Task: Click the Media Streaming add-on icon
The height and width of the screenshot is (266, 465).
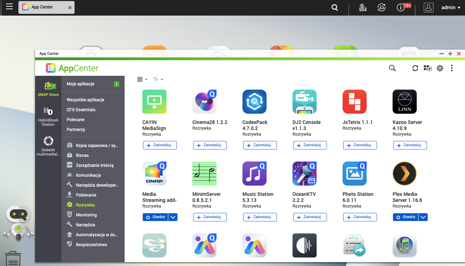Action: pyautogui.click(x=154, y=174)
